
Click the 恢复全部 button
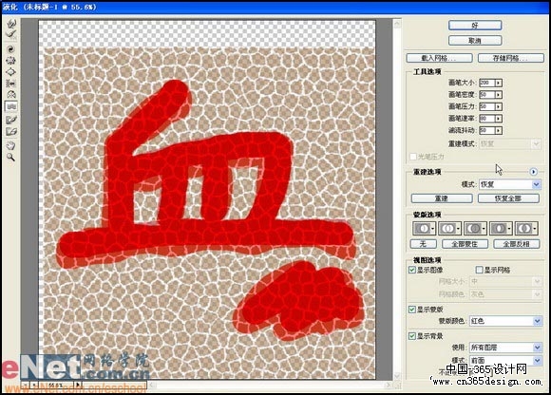[x=508, y=198]
